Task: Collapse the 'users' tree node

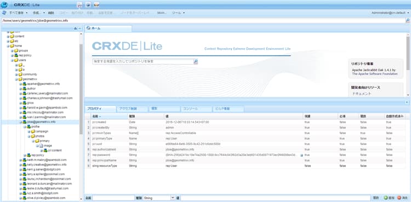Action: point(12,60)
